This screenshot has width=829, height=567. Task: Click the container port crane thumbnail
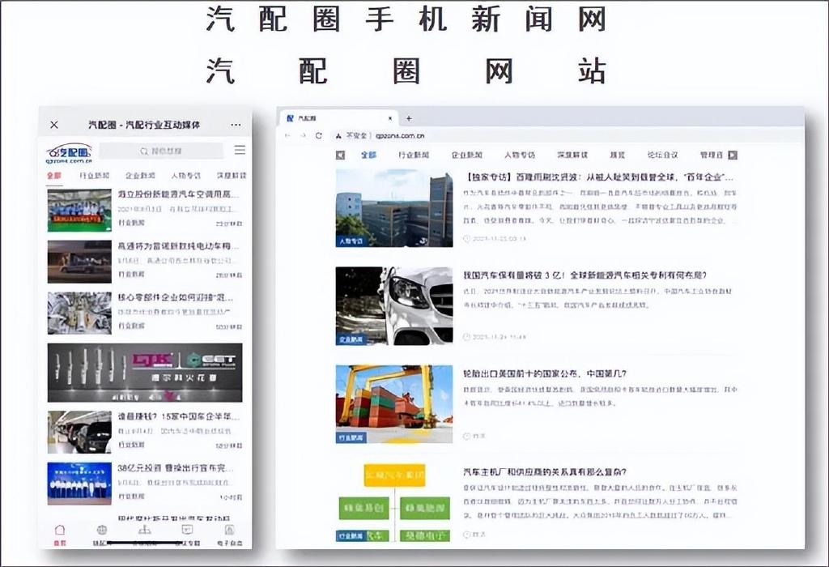(x=394, y=404)
